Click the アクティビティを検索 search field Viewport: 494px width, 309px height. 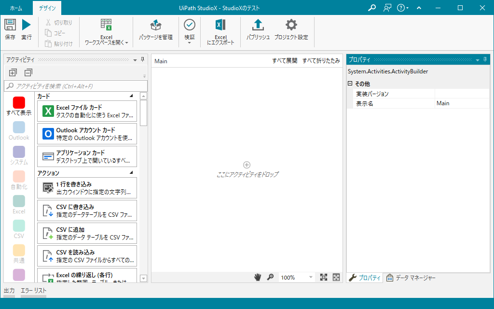tap(76, 86)
